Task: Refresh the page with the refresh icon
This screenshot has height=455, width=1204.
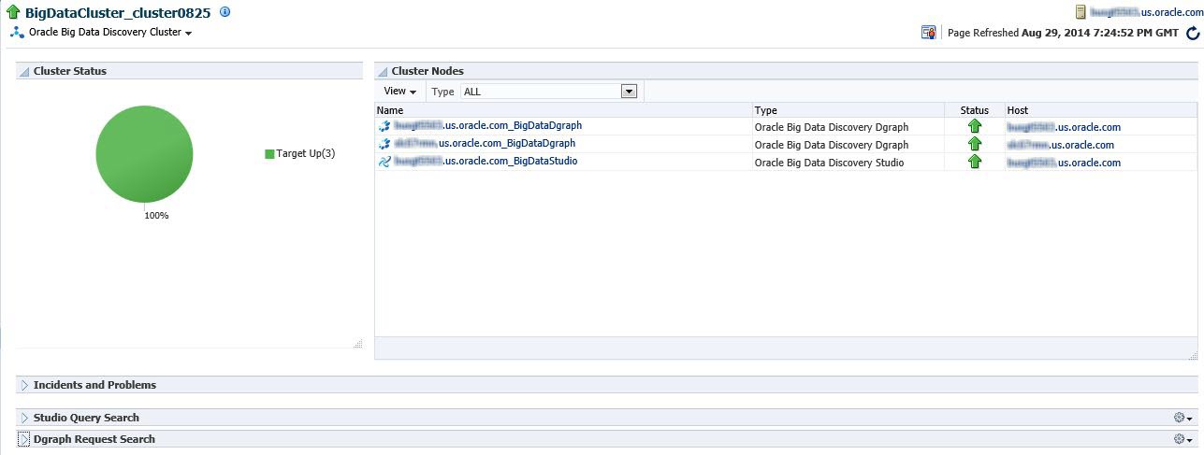Action: click(1193, 33)
